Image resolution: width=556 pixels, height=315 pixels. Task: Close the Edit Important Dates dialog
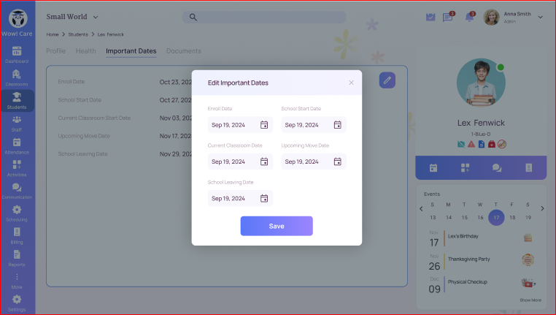(x=351, y=83)
